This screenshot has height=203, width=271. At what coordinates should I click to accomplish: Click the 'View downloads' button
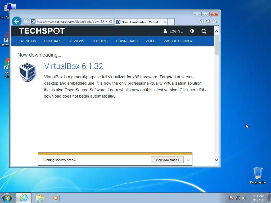tap(167, 160)
